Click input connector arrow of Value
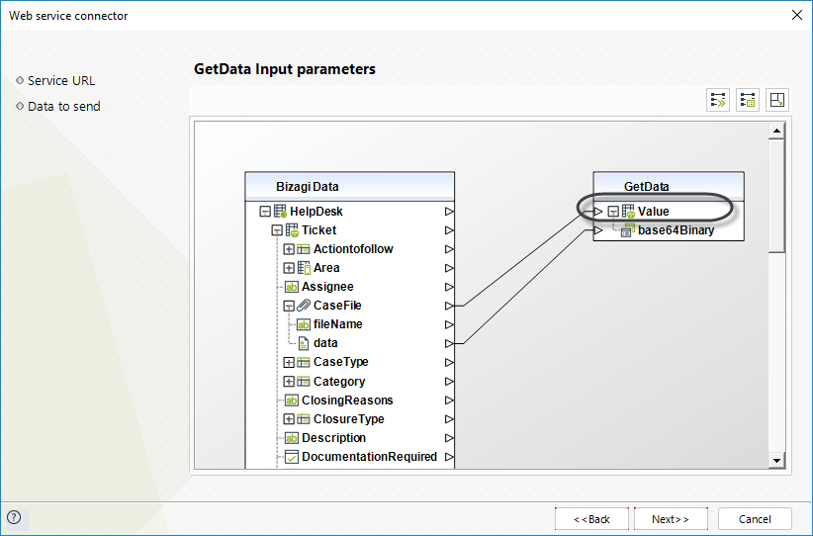 pyautogui.click(x=597, y=212)
